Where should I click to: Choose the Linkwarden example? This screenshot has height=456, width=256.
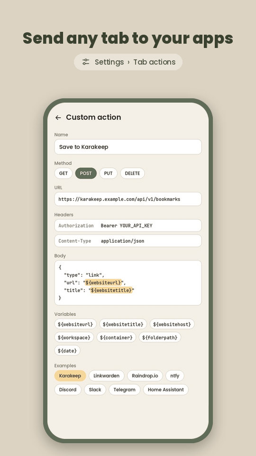pos(107,376)
